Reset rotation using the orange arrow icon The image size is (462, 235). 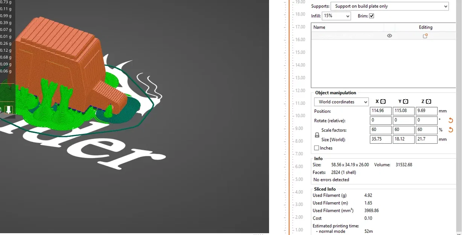450,121
